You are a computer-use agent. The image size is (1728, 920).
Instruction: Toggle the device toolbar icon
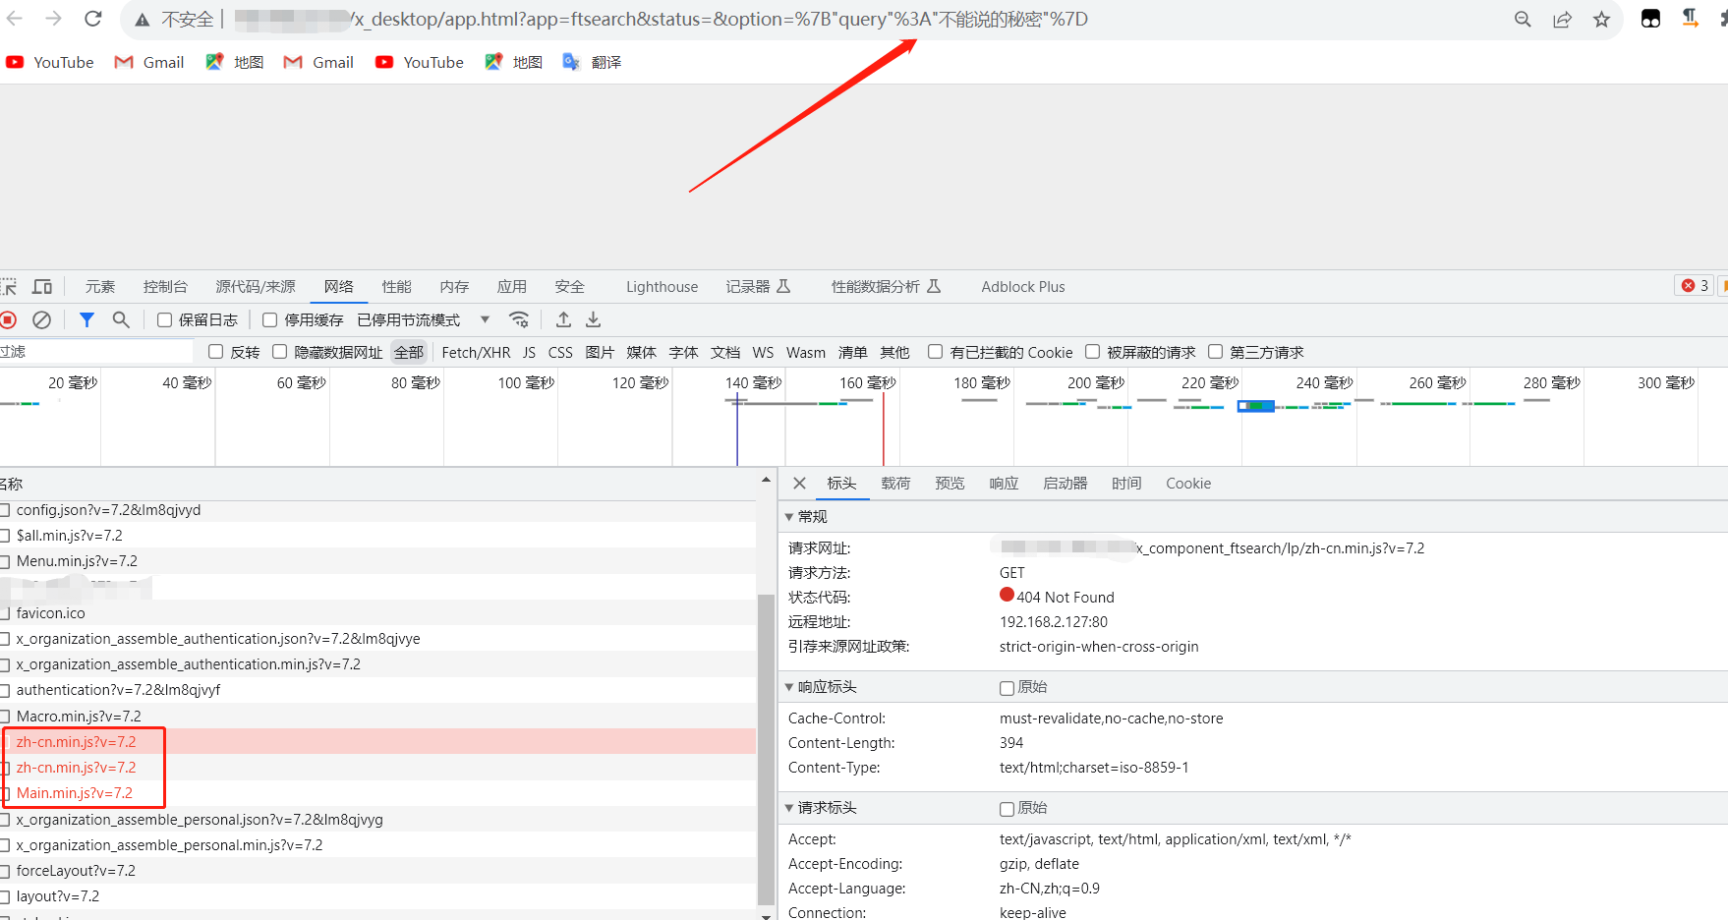pos(42,286)
